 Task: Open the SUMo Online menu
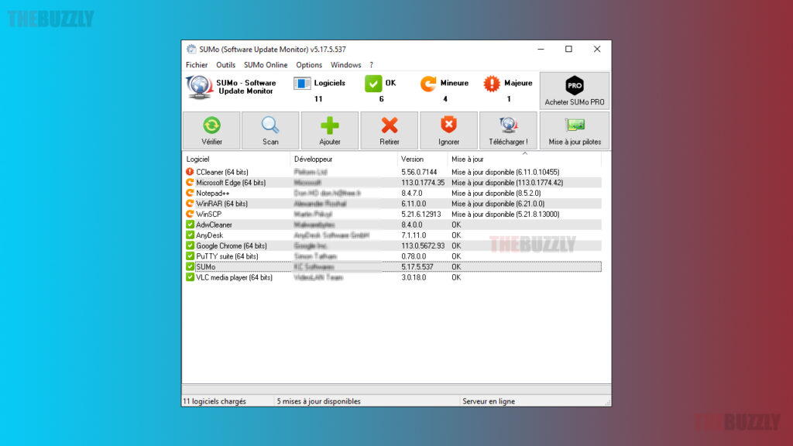point(266,65)
